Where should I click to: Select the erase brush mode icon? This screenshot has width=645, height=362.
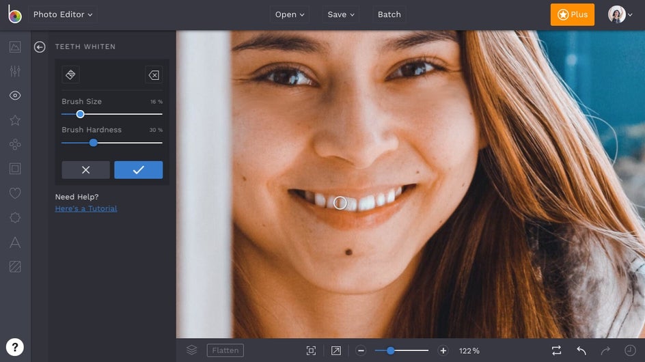tap(154, 75)
